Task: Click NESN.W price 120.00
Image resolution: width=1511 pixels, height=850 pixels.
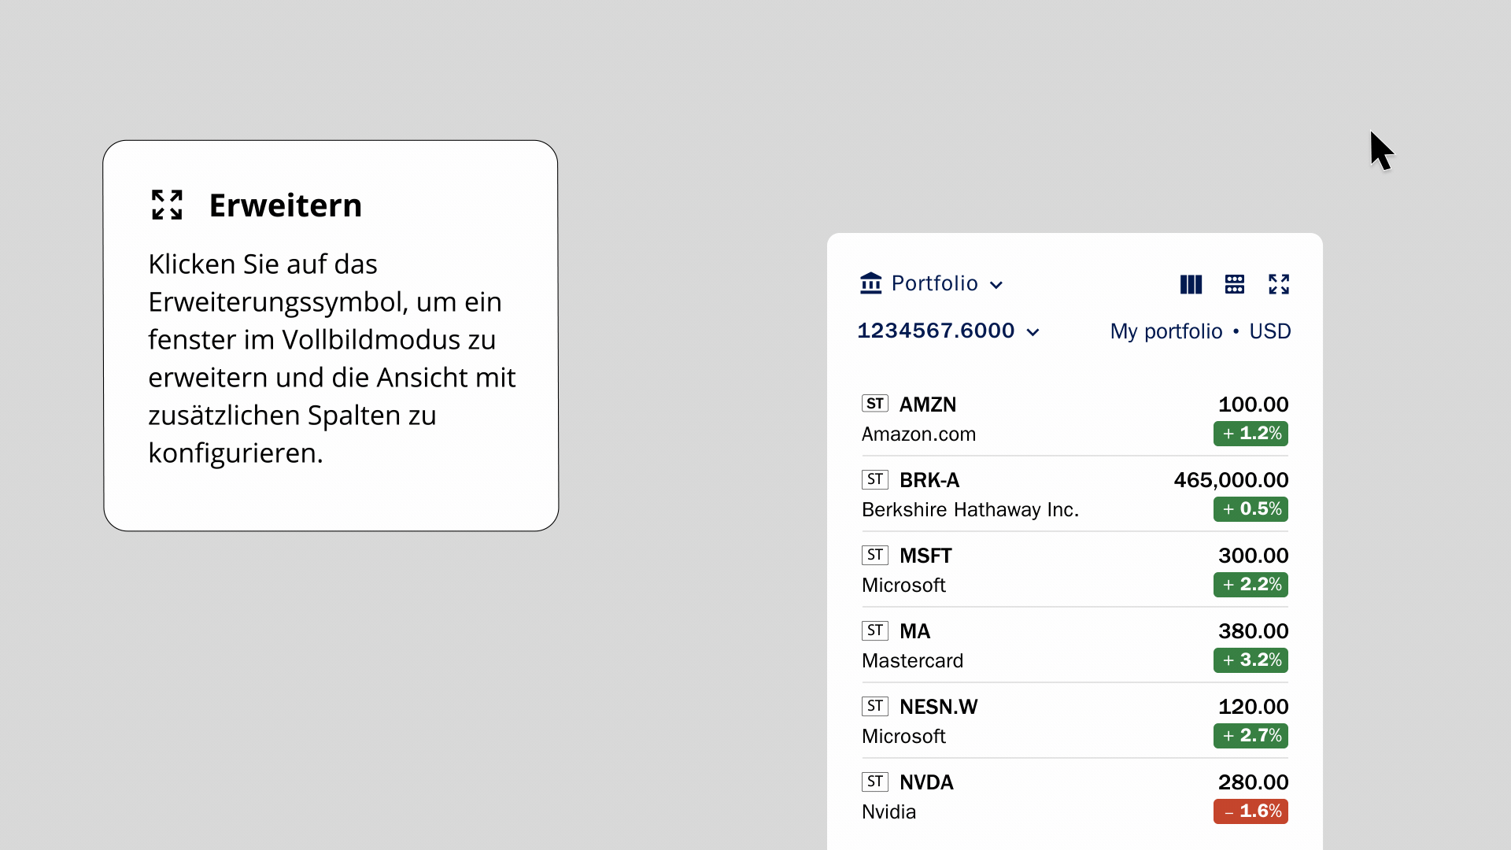Action: tap(1253, 707)
